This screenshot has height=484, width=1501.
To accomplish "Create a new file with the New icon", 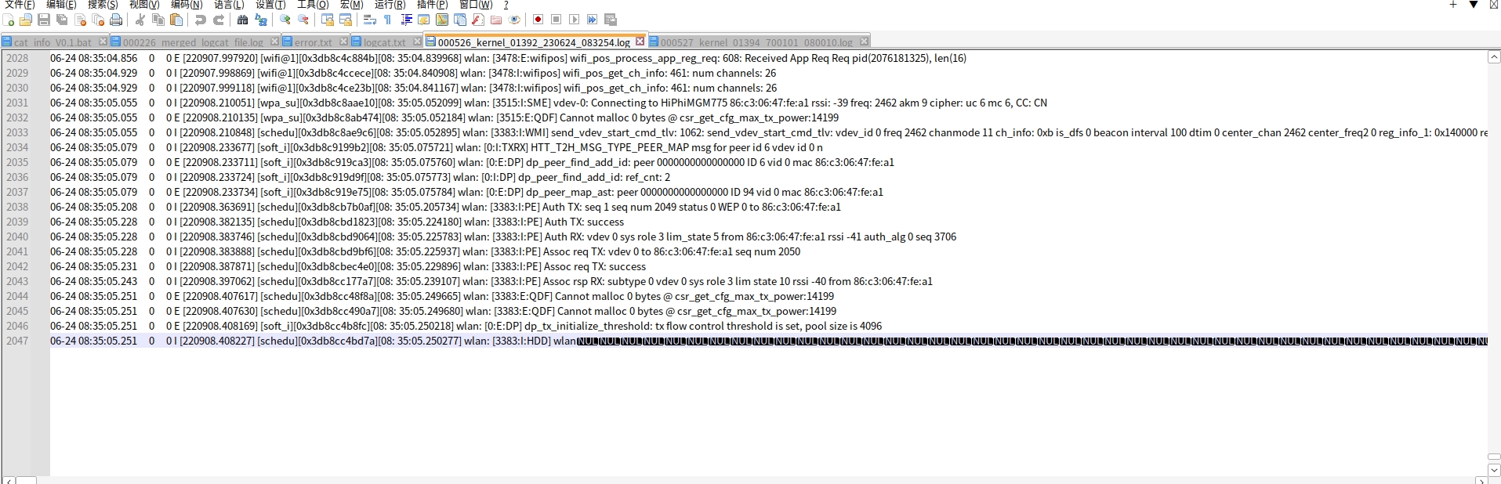I will click(9, 20).
